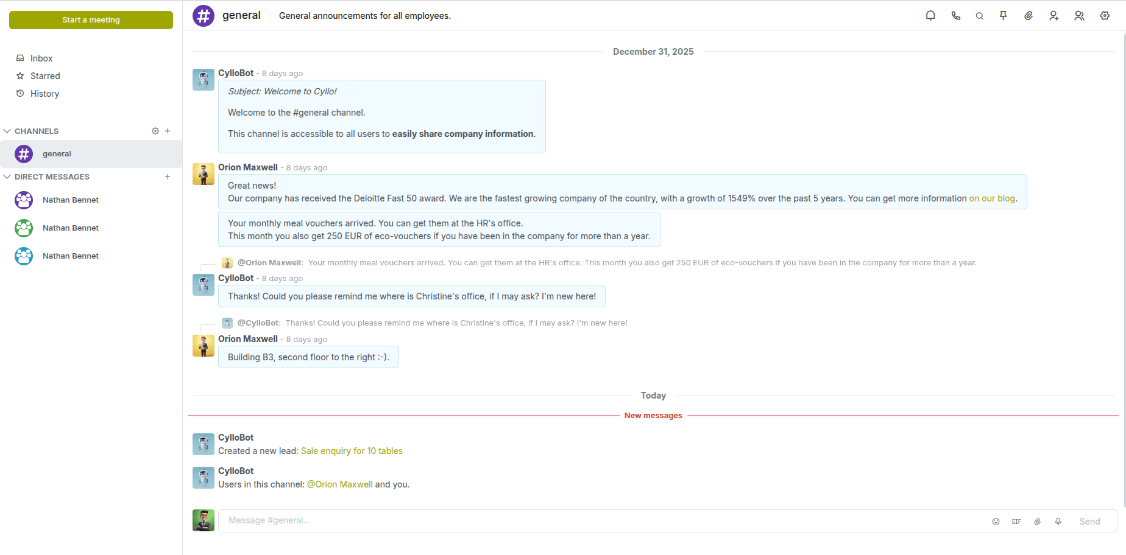Open notification settings bell icon
Viewport: 1126px width, 555px height.
930,16
